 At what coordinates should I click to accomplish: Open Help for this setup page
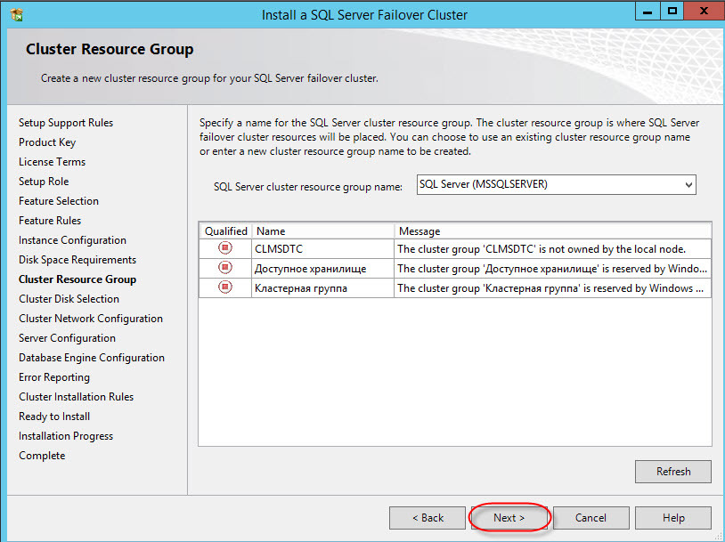[x=673, y=518]
